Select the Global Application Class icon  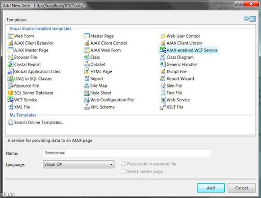10,71
